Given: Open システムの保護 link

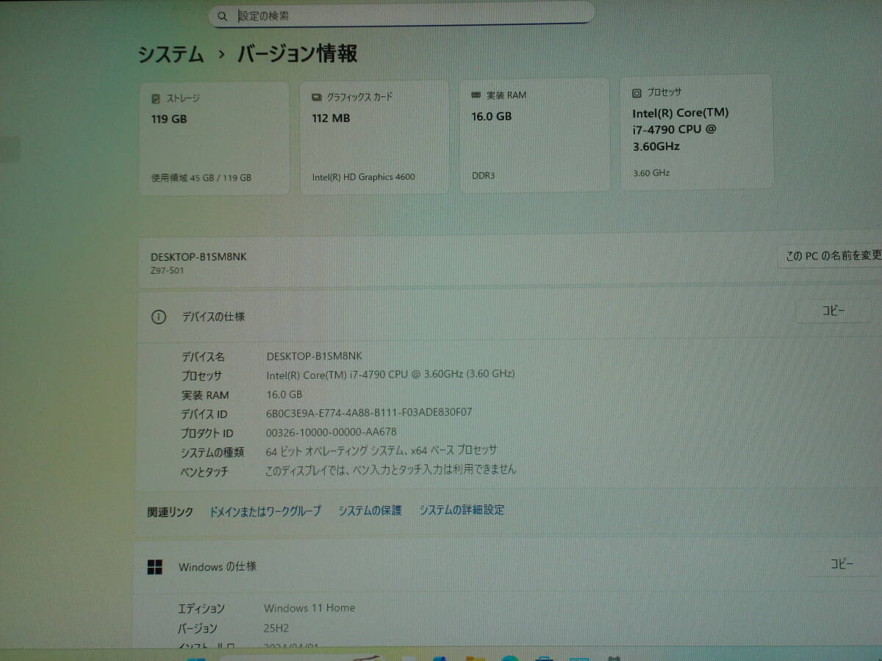Looking at the screenshot, I should [370, 510].
